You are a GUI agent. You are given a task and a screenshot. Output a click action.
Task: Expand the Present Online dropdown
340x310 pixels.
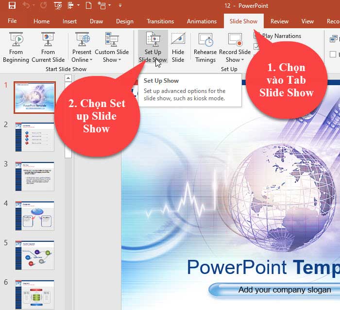[x=81, y=60]
